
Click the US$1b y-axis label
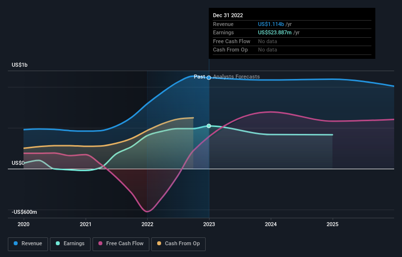[20, 65]
